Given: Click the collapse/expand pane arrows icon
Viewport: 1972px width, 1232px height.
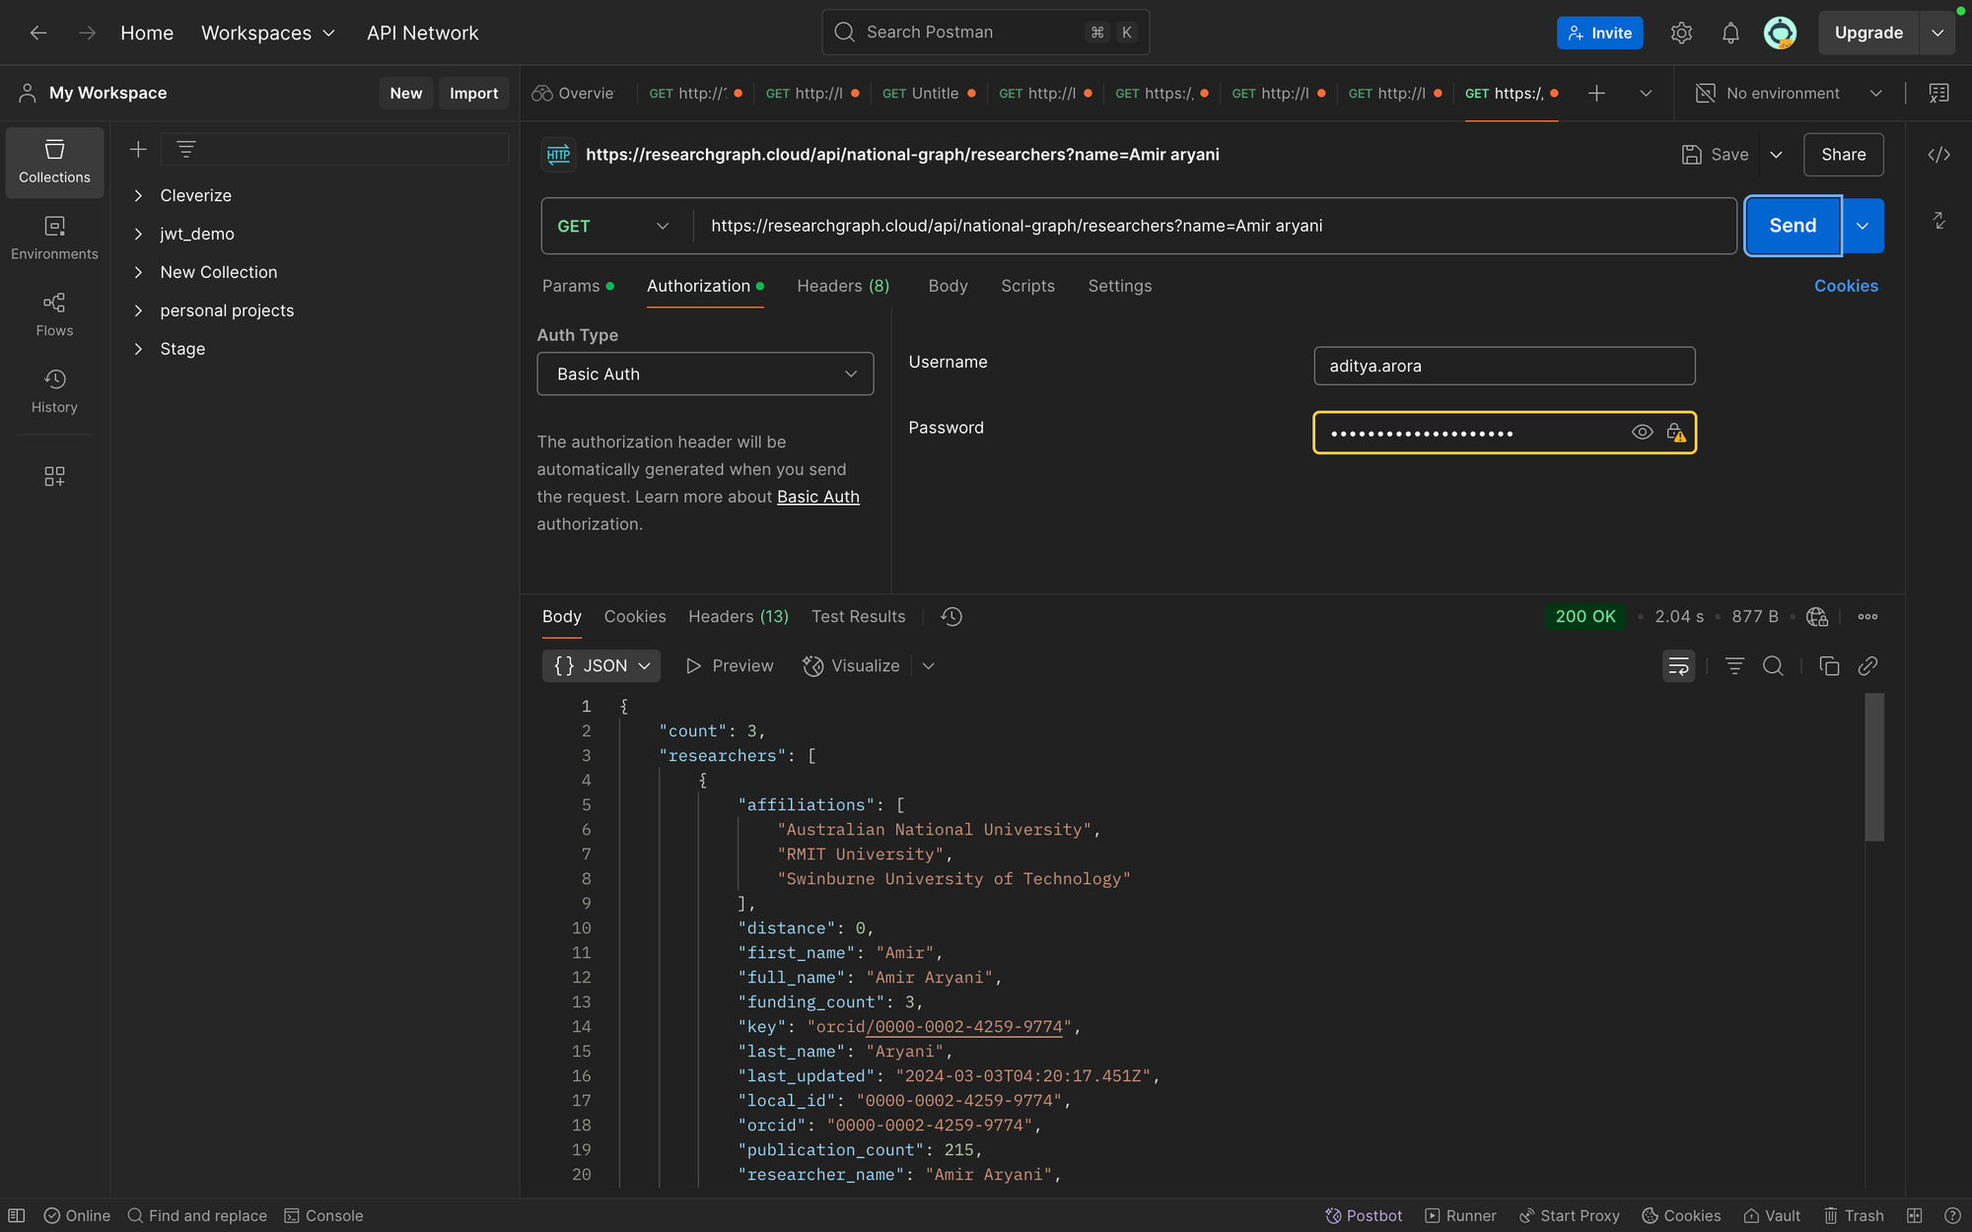Looking at the screenshot, I should coord(1938,221).
